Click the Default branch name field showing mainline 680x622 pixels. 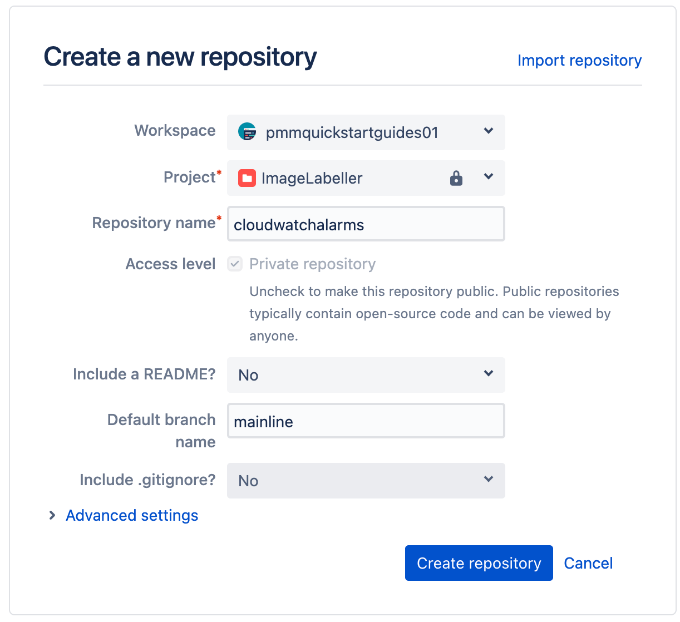pos(366,421)
